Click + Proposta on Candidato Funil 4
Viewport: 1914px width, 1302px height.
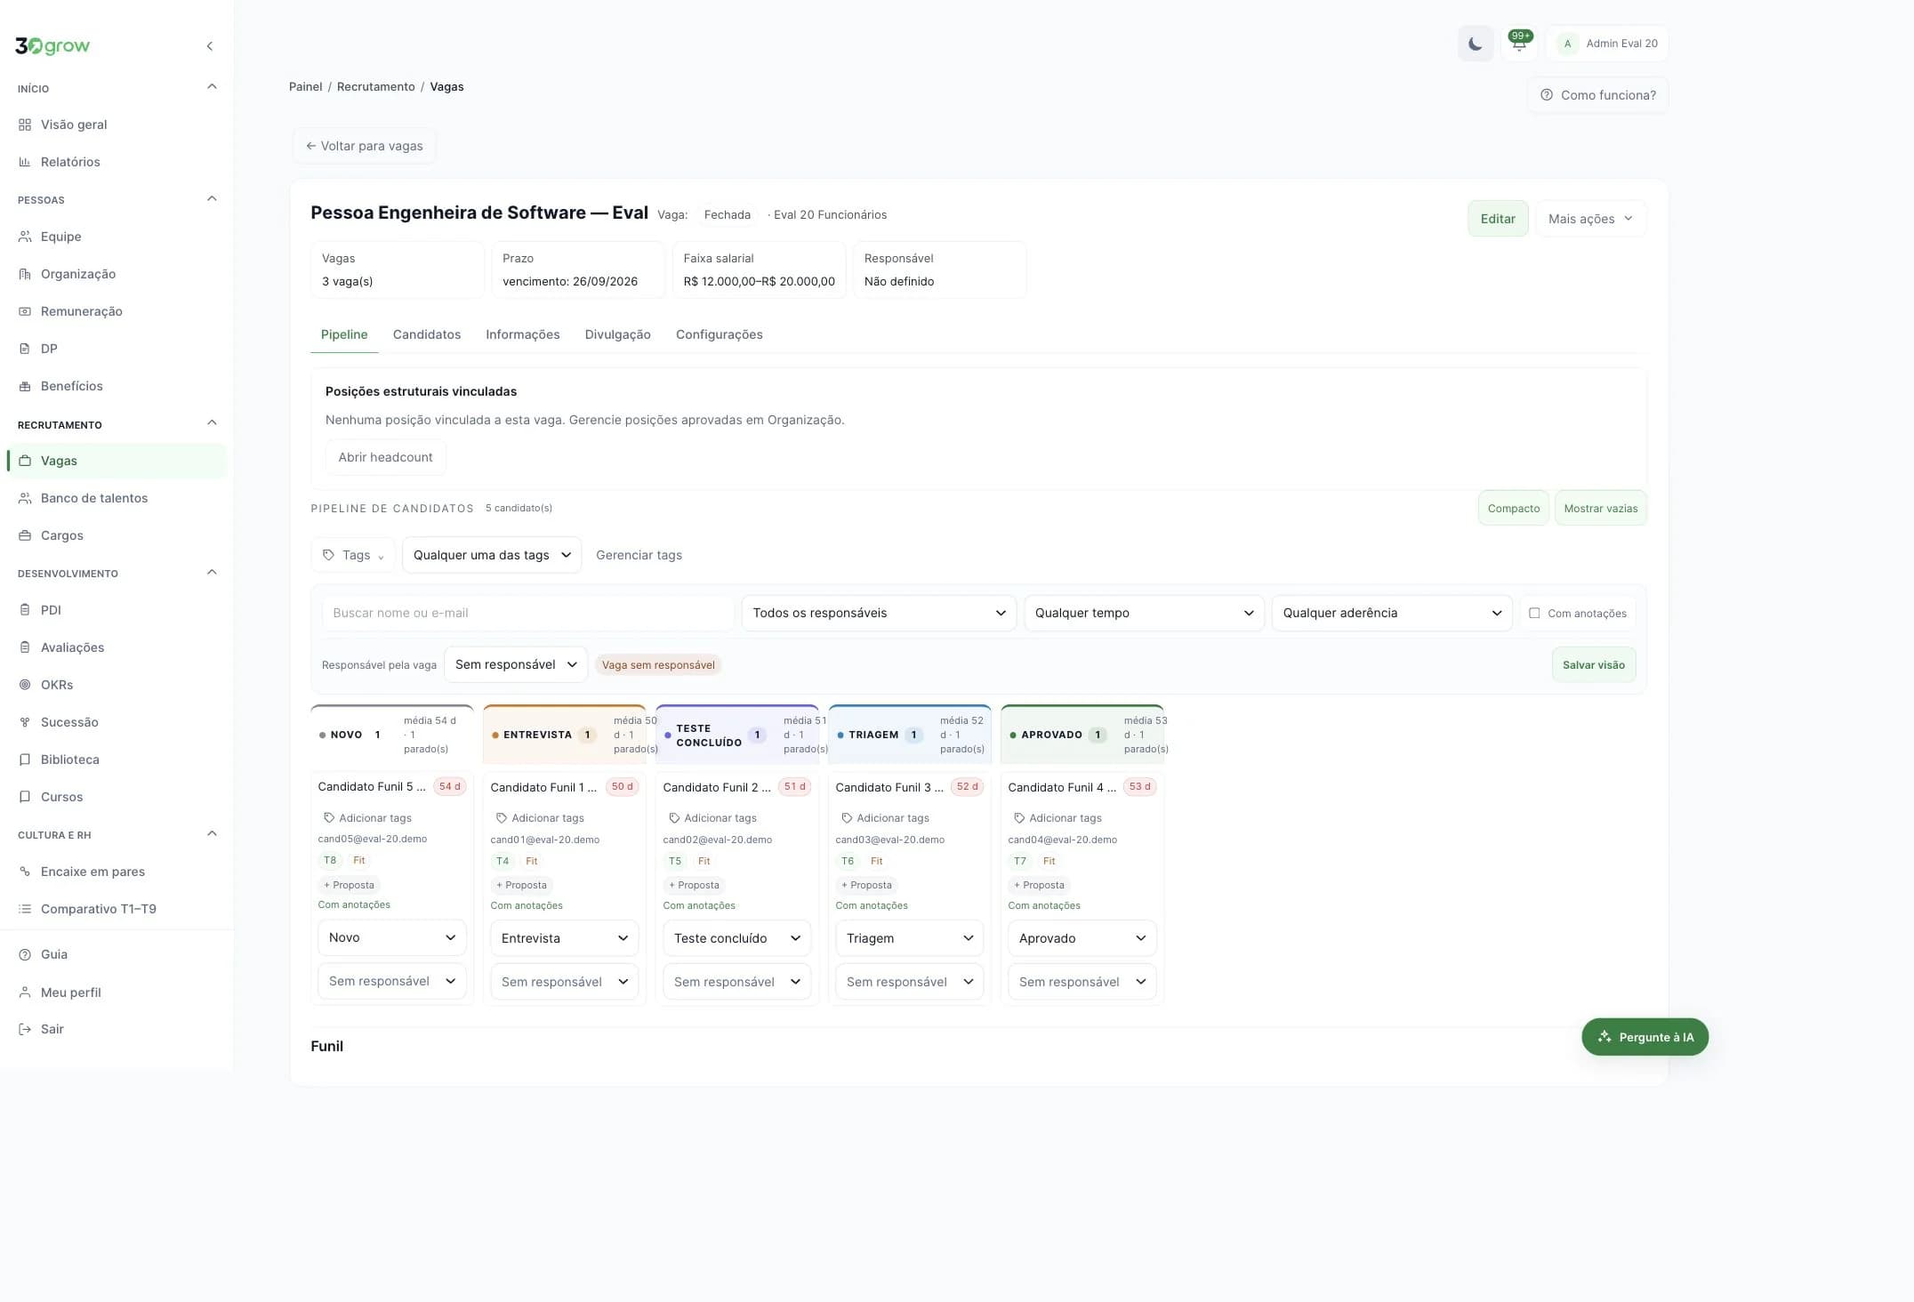[x=1039, y=885]
